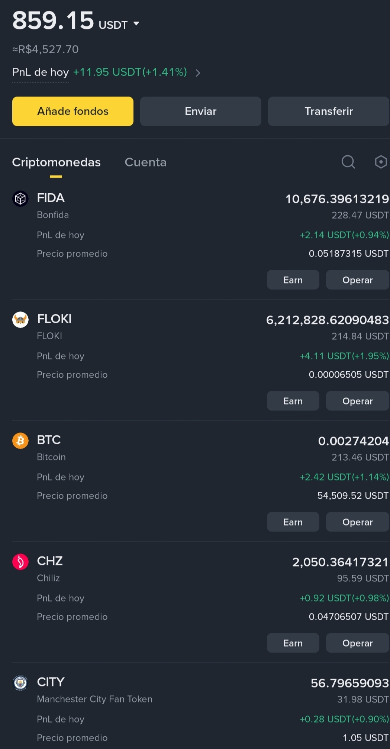Tap the hexagon settings icon beside search
390x749 pixels.
click(381, 162)
